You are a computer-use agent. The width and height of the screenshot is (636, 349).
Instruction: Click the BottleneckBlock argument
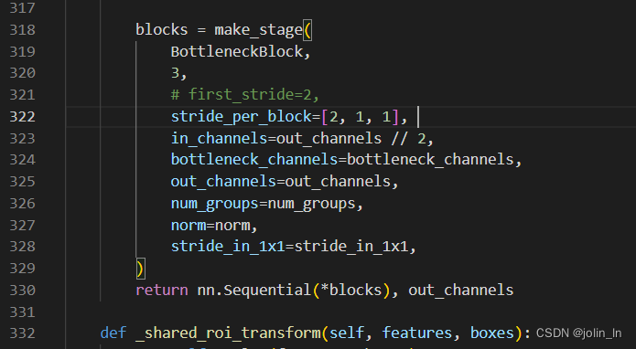point(237,51)
